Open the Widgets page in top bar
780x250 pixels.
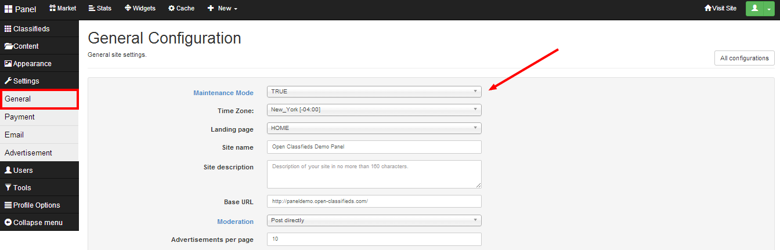pyautogui.click(x=140, y=8)
